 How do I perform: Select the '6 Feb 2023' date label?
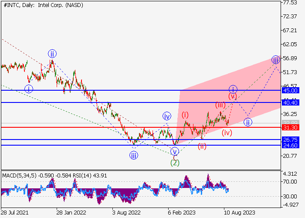[182, 212]
